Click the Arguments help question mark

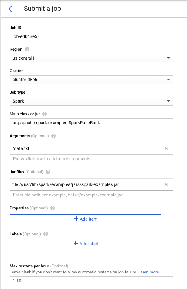point(54,136)
